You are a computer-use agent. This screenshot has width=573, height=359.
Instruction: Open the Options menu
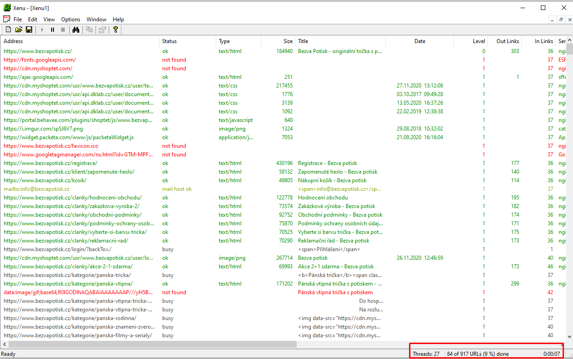(x=71, y=19)
